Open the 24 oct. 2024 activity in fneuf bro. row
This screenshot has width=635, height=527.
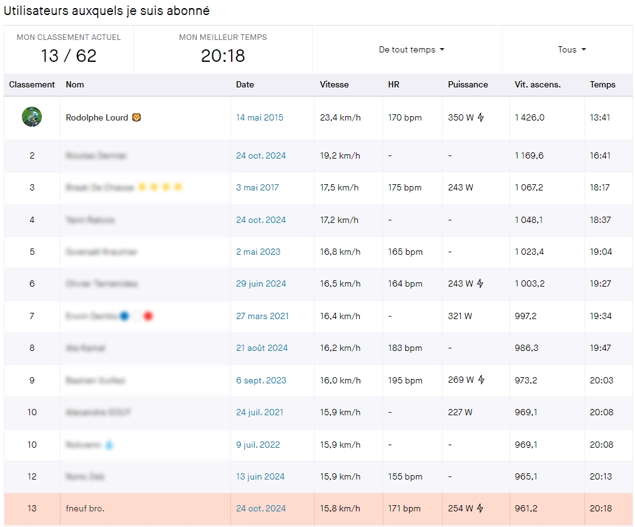pos(261,508)
